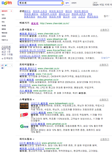Click the Facebook share icon
This screenshot has width=112, height=154.
coord(2,68)
